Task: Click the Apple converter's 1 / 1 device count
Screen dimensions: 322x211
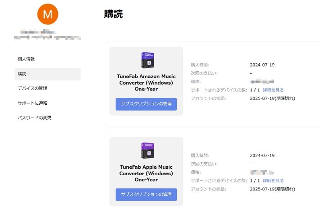Action: click(255, 181)
